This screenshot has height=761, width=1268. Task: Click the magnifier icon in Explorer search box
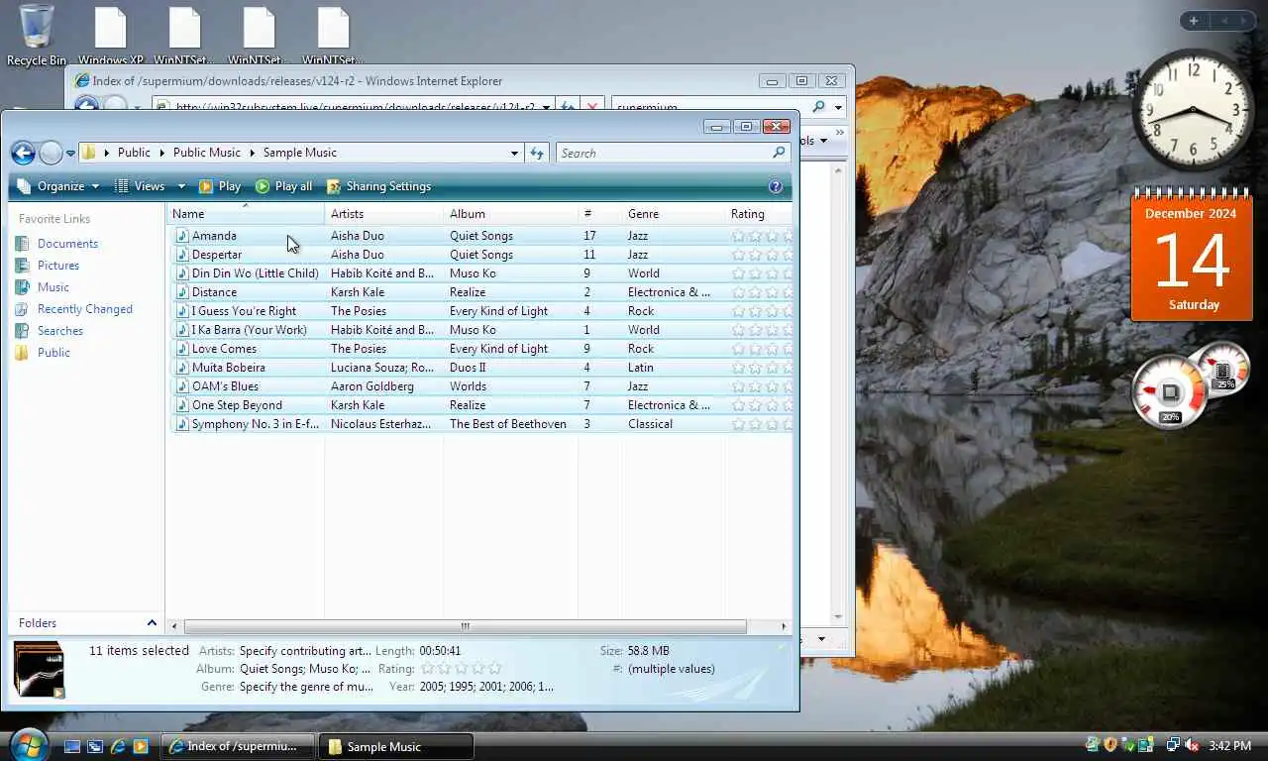(779, 153)
